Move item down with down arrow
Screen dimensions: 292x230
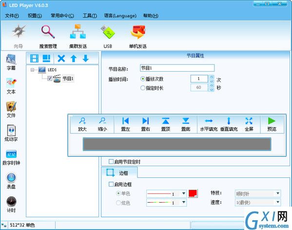pyautogui.click(x=85, y=58)
